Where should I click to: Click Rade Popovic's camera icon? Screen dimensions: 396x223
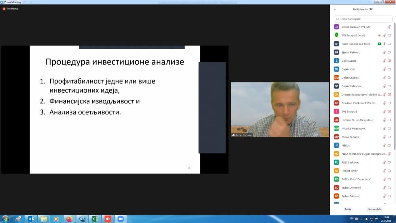(x=389, y=44)
